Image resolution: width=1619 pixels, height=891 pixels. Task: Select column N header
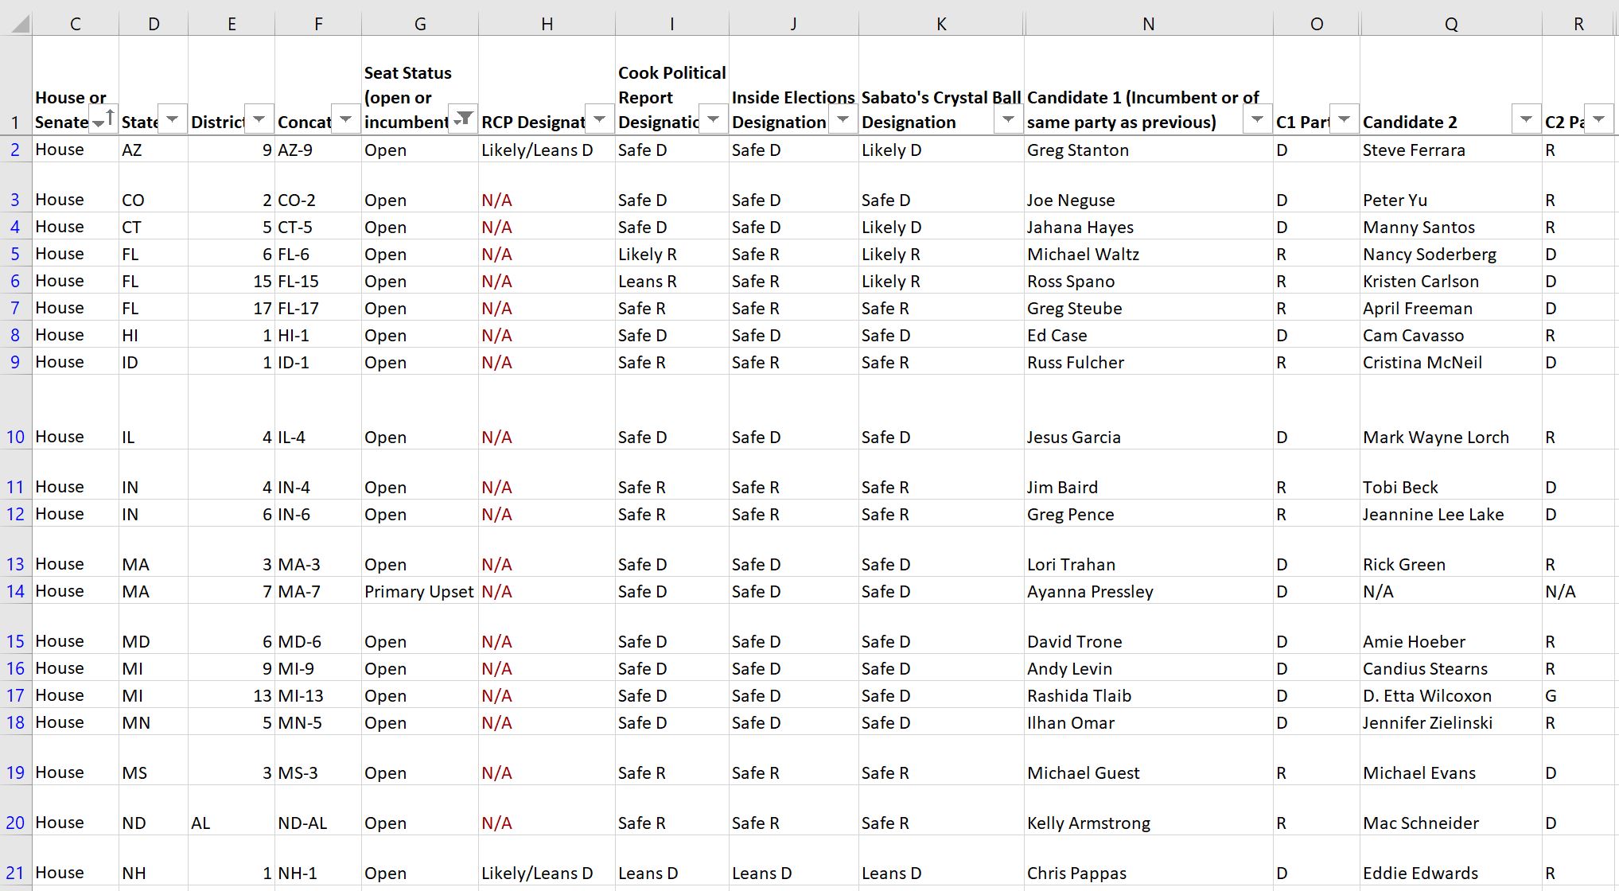(1149, 24)
